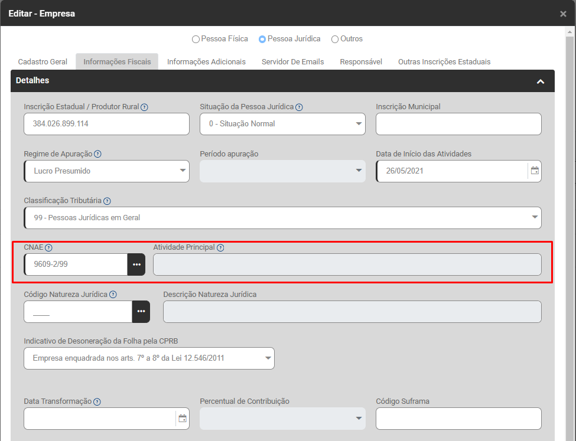Open Indicativo de Desoneração da Folha dropdown
Viewport: 576px width, 441px height.
pyautogui.click(x=149, y=358)
